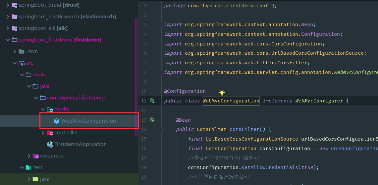The image size is (378, 185).
Task: Expand the resources folder
Action: 29,156
